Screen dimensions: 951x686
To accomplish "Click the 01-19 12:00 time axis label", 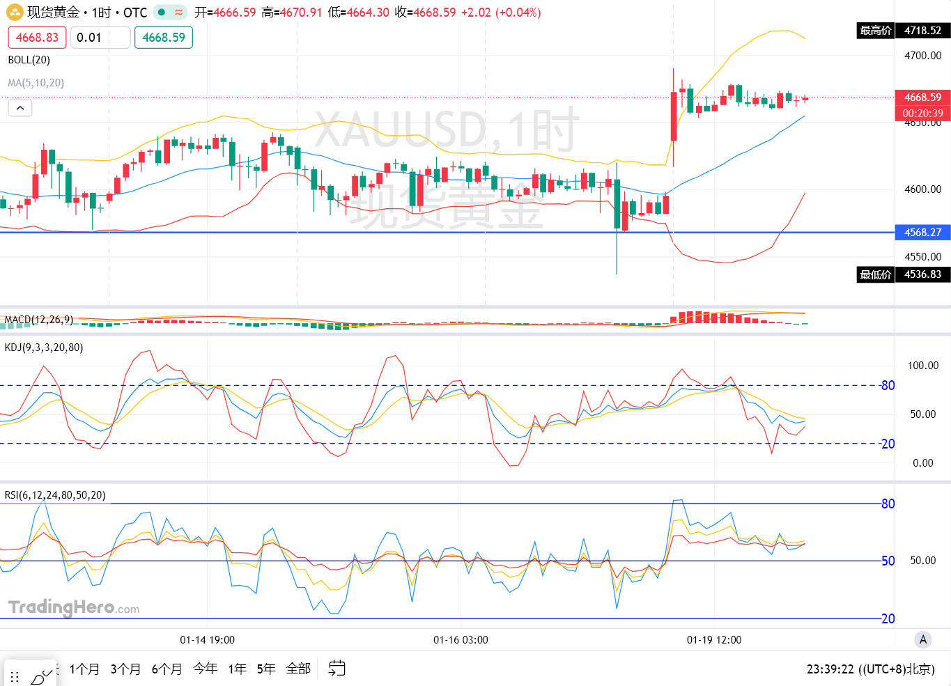I will pos(714,640).
